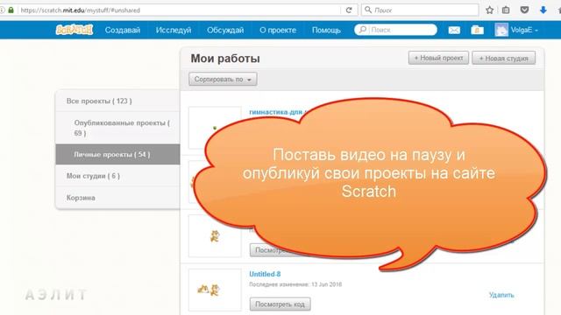Select Опубликованные проекты ( 69 )
The width and height of the screenshot is (561, 315).
click(x=117, y=128)
